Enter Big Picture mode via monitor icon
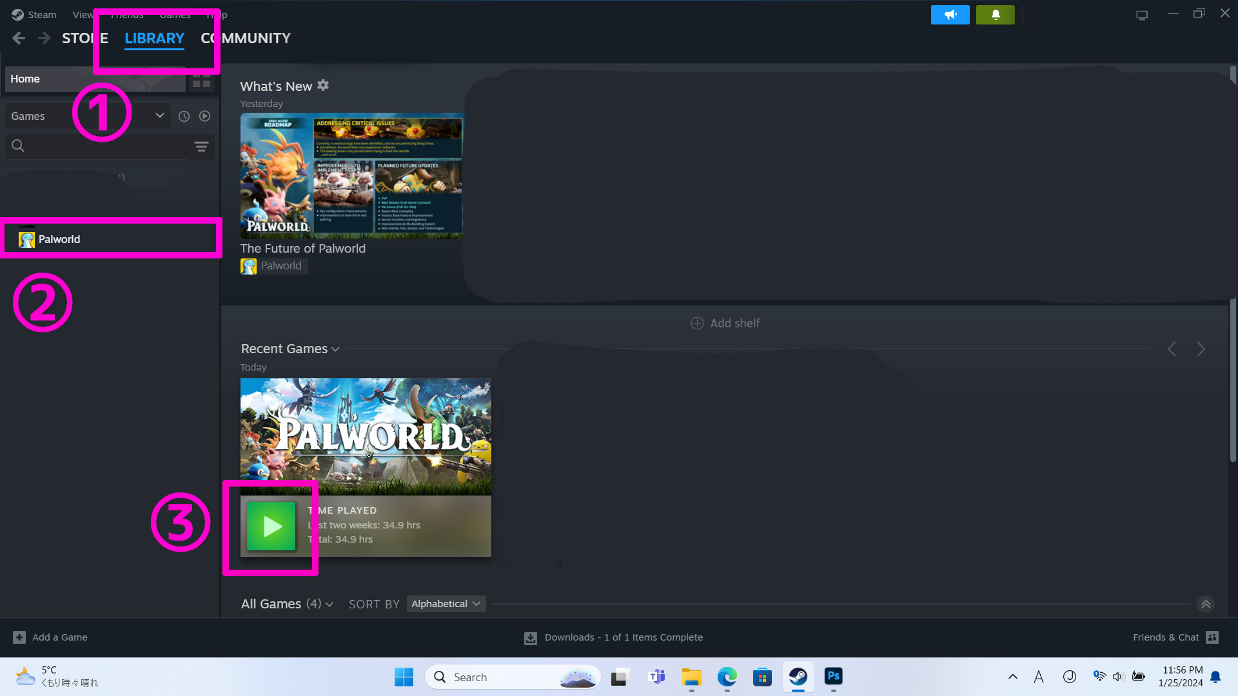Image resolution: width=1238 pixels, height=696 pixels. (x=1141, y=14)
